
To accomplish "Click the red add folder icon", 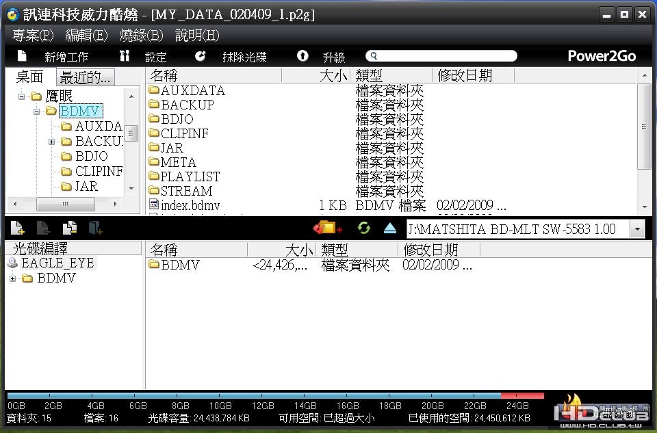I will click(327, 227).
